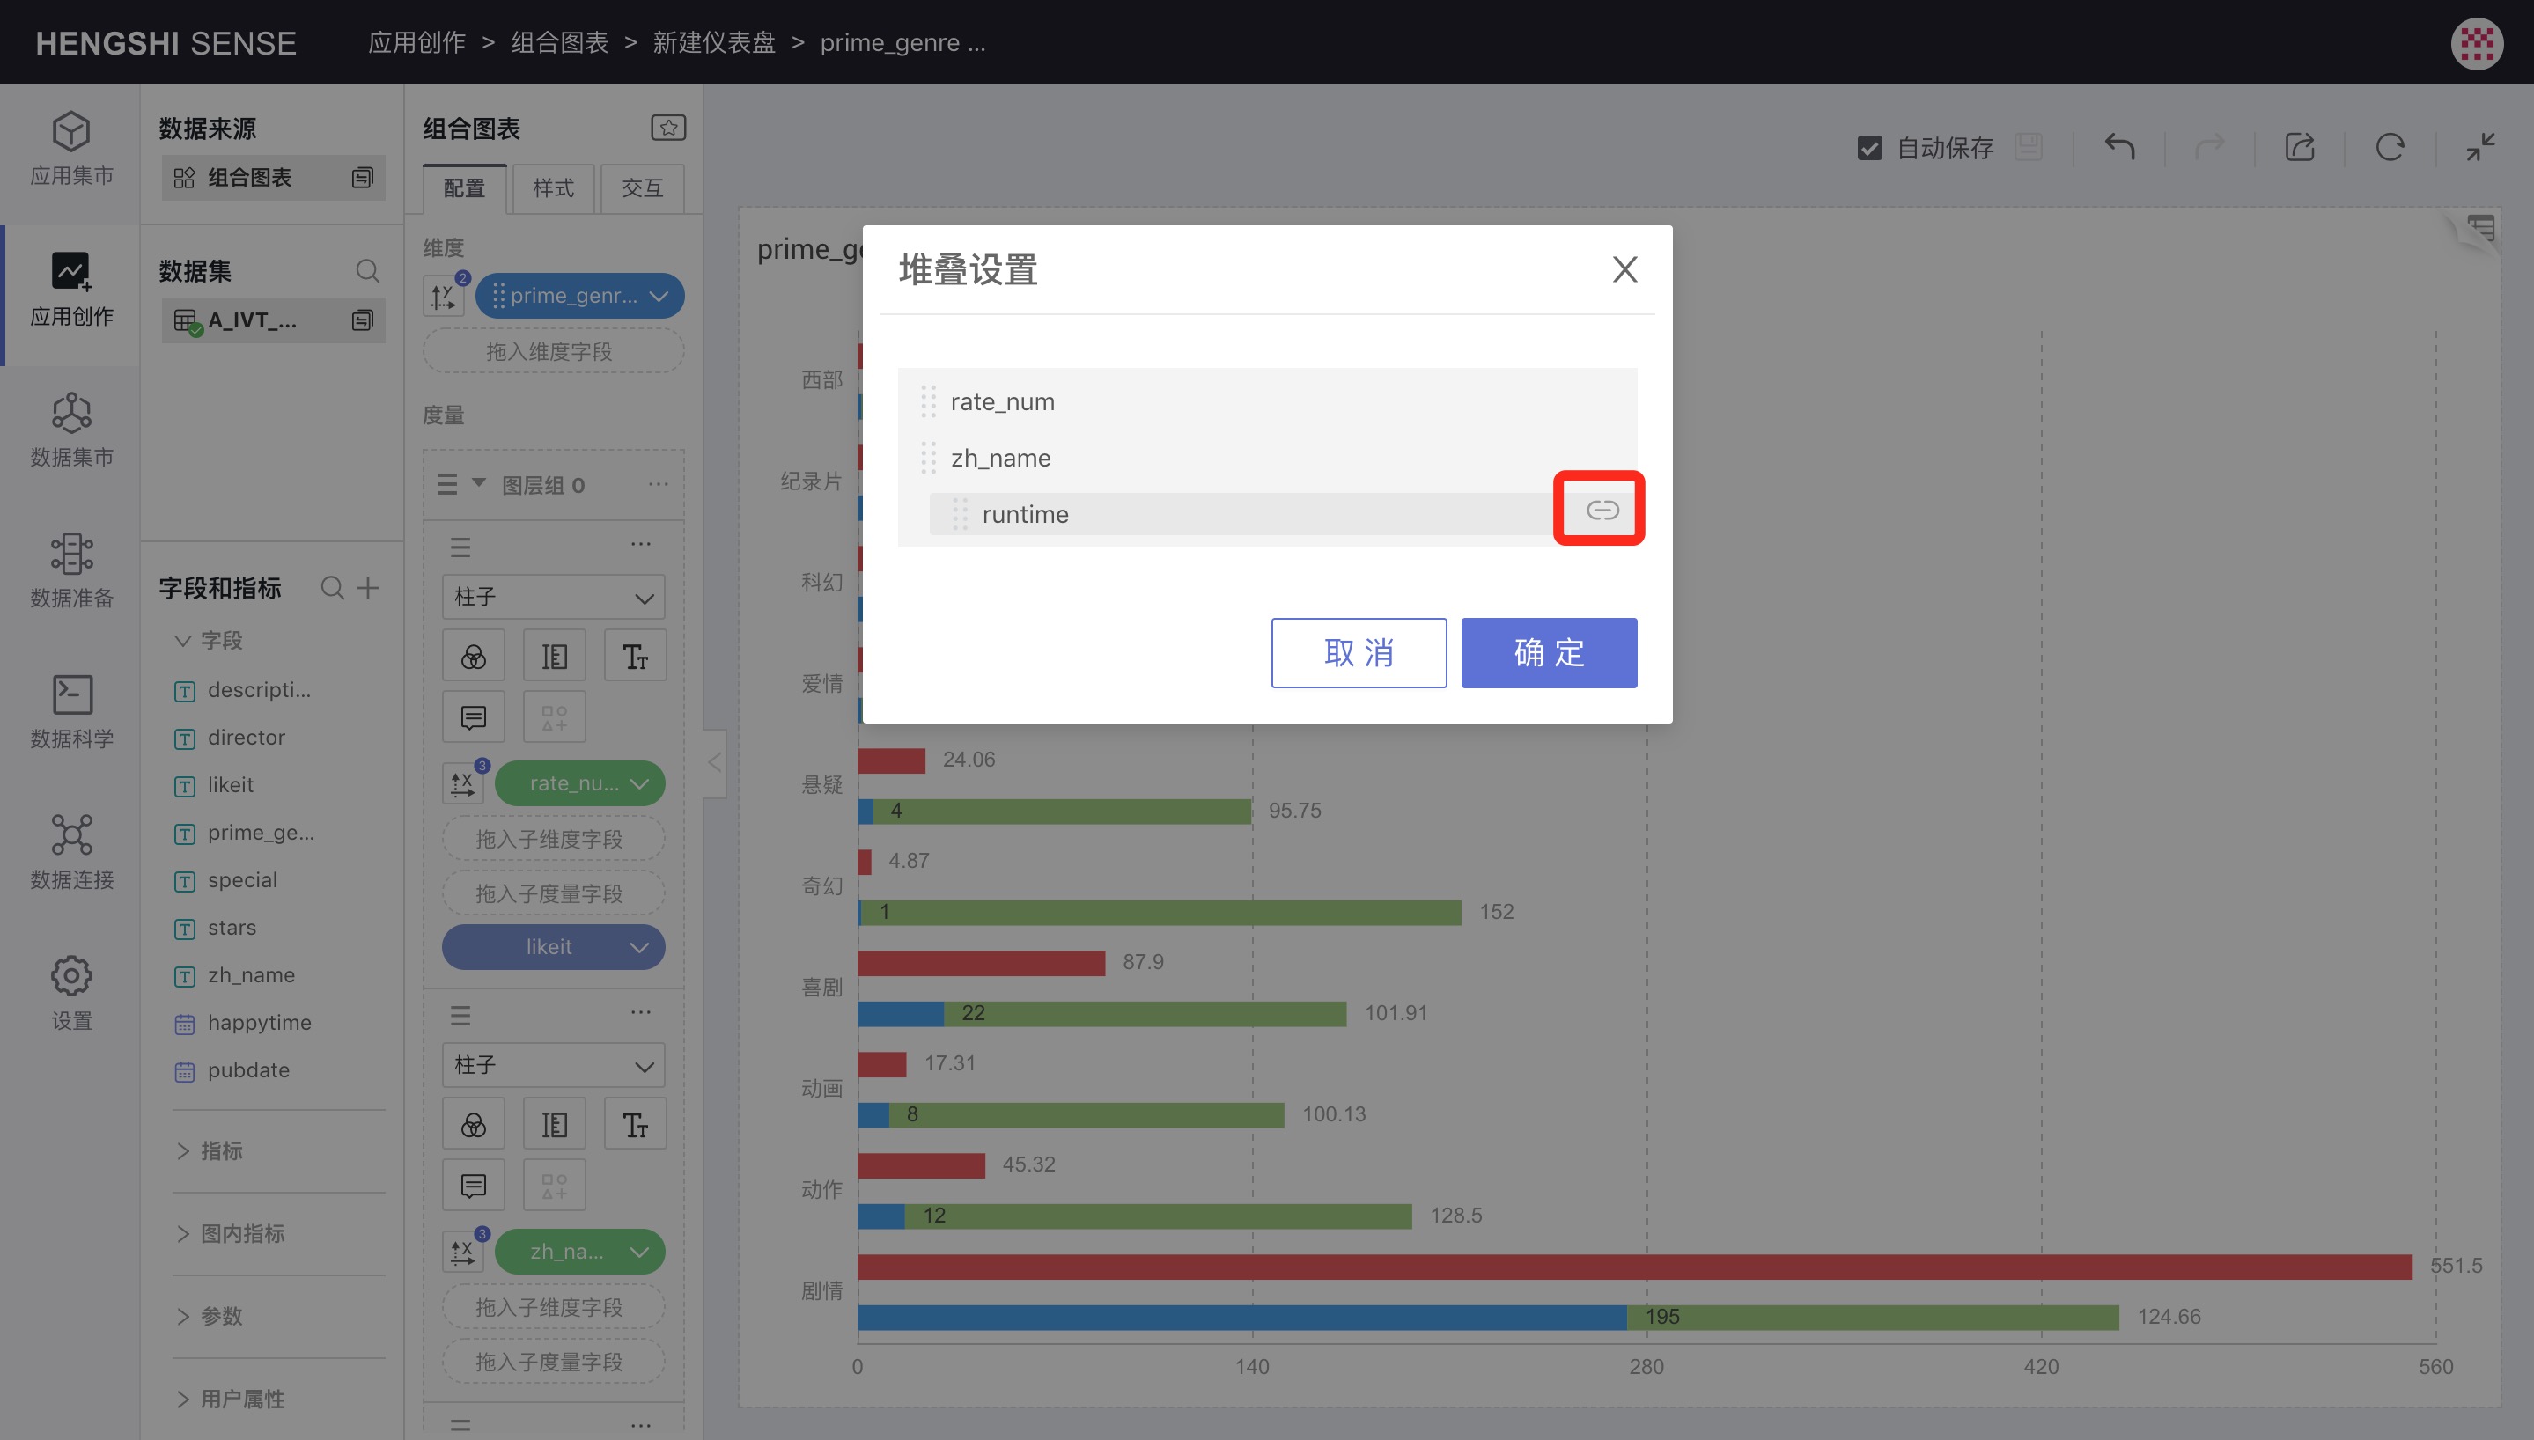Open 数据集市 in the sidebar
Screen dimensions: 2534x1440
point(71,430)
